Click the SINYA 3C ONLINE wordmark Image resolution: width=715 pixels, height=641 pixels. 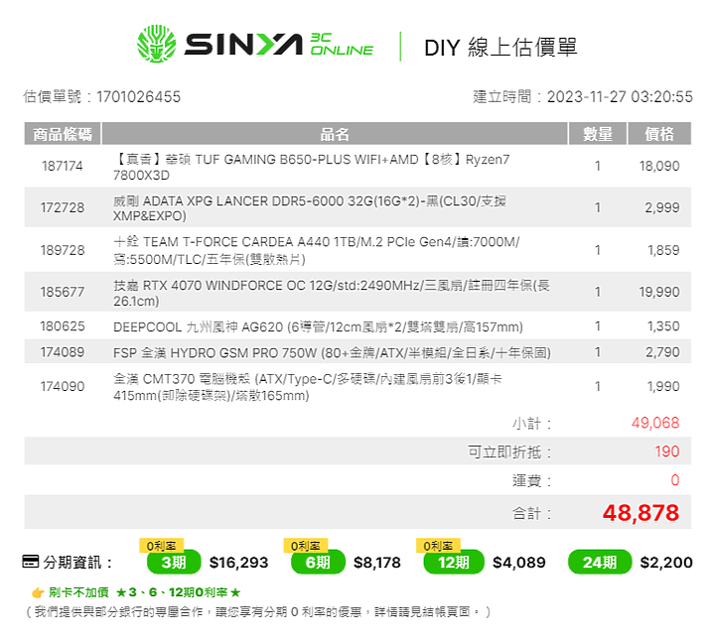(279, 45)
